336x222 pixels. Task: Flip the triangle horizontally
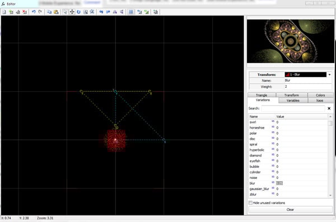click(115, 12)
